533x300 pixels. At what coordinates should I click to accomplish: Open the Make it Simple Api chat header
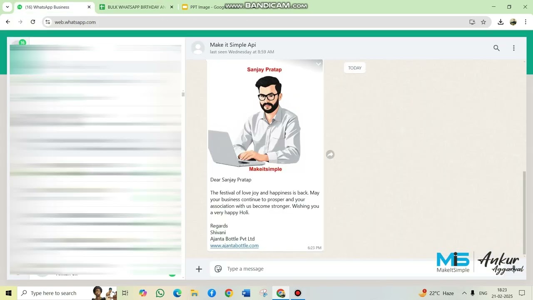[x=356, y=48]
